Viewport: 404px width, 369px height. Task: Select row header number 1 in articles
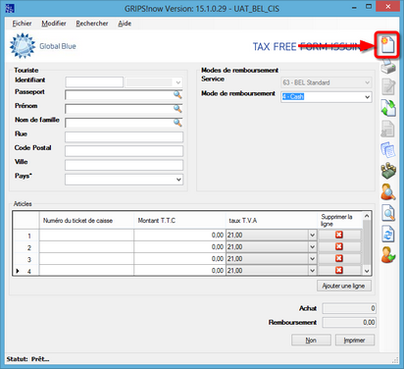[x=26, y=236]
